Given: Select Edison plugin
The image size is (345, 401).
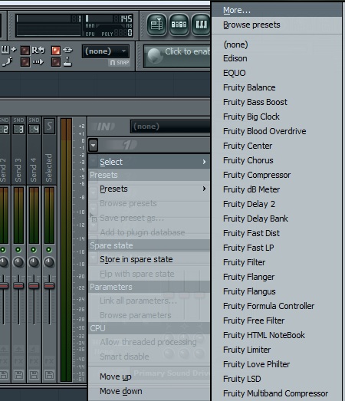Looking at the screenshot, I should tap(277, 58).
